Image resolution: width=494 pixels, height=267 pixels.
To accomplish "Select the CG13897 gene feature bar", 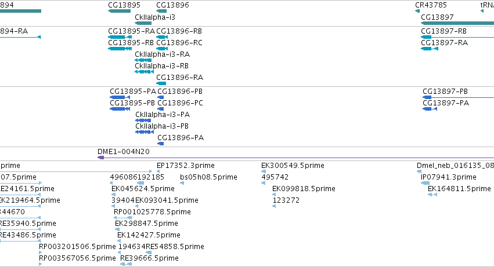I will click(x=457, y=23).
